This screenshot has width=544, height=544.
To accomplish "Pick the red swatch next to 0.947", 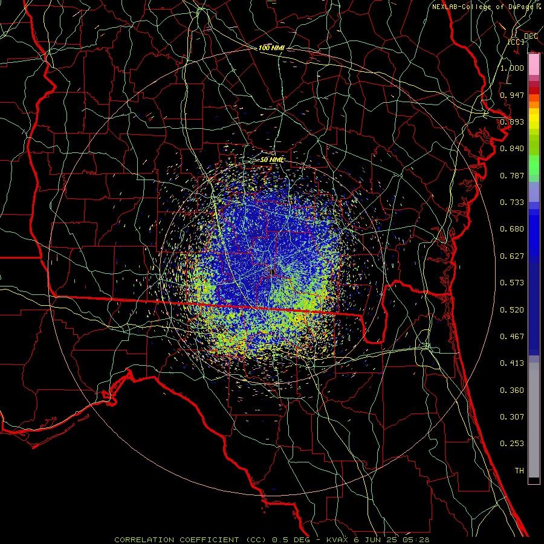I will point(534,91).
